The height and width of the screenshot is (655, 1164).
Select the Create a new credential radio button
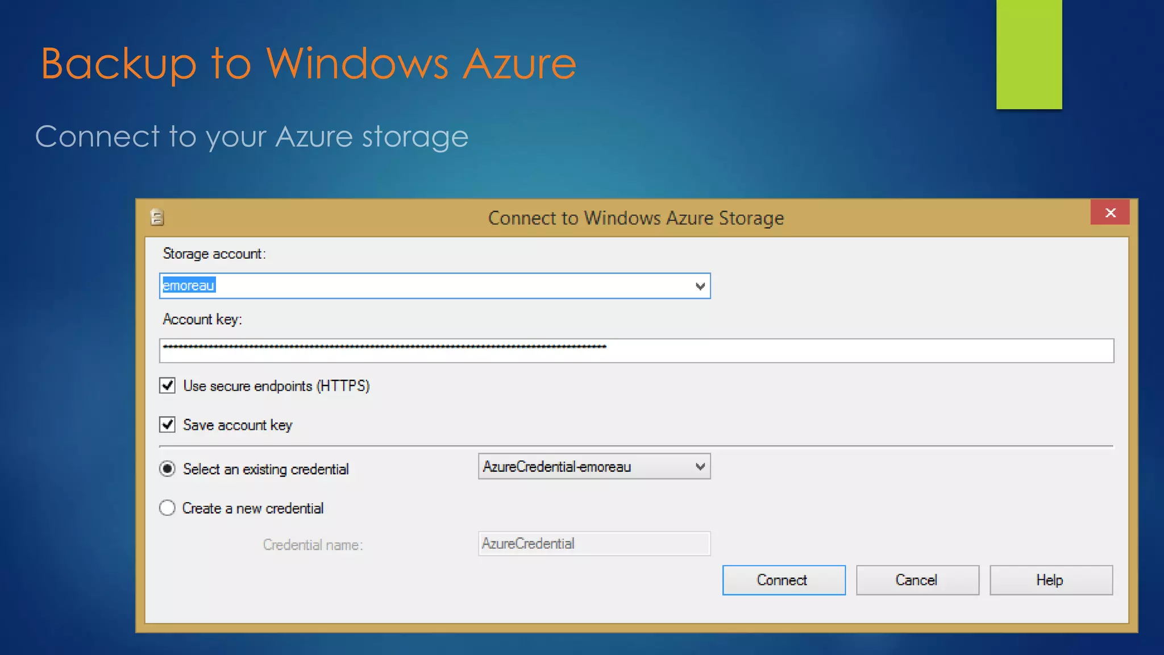click(x=167, y=508)
